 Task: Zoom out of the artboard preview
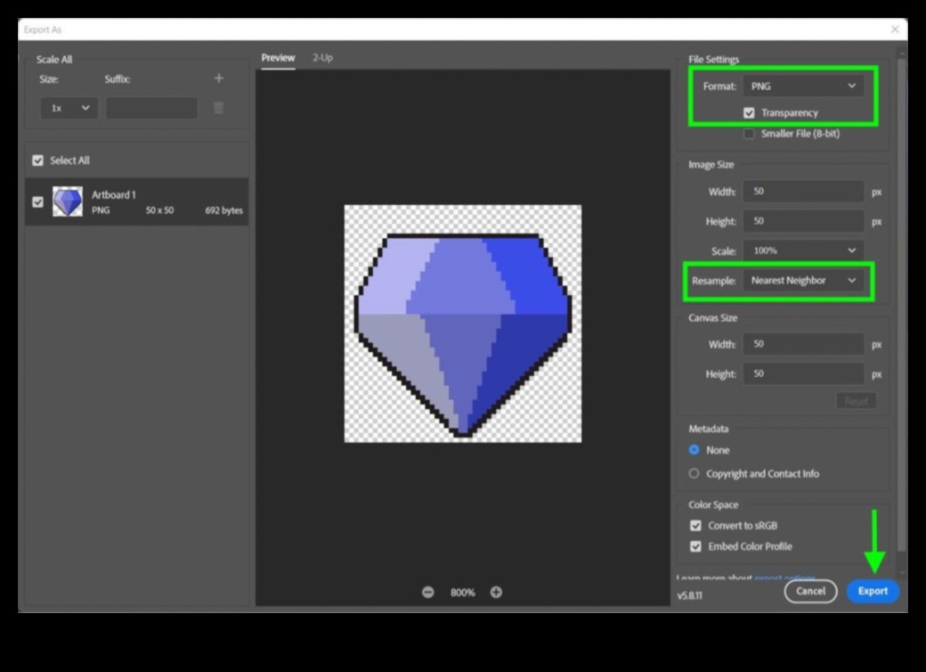pyautogui.click(x=428, y=591)
